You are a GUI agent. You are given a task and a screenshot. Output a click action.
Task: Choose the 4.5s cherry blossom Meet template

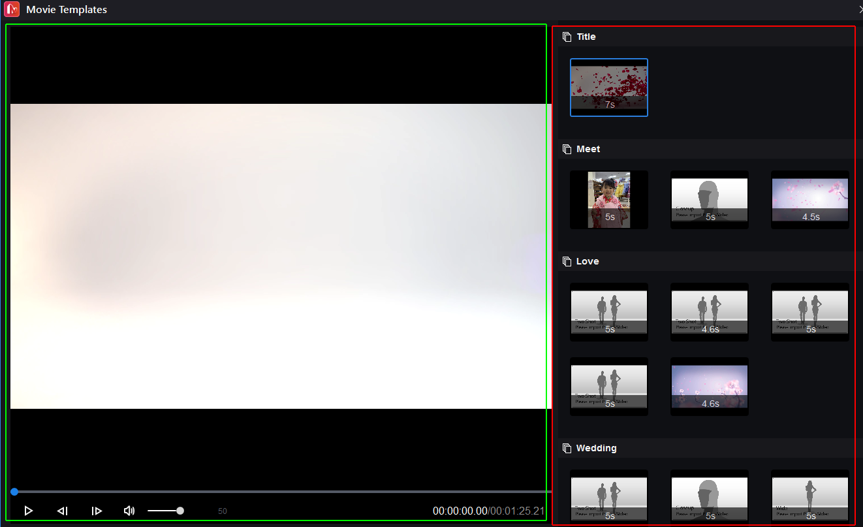[810, 200]
